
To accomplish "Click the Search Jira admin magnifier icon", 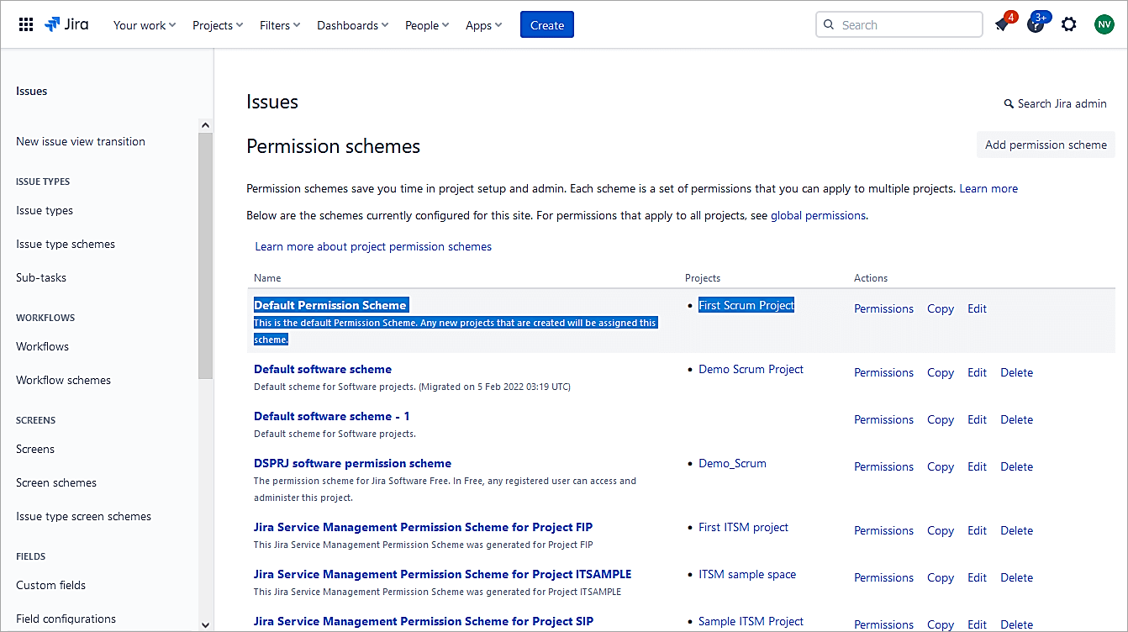I will [x=1009, y=104].
